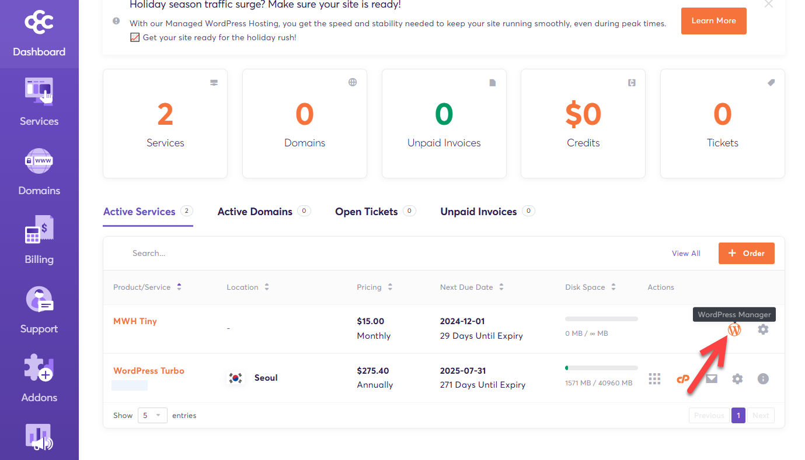Image resolution: width=805 pixels, height=460 pixels.
Task: Go to pagination page 1
Action: coord(738,416)
